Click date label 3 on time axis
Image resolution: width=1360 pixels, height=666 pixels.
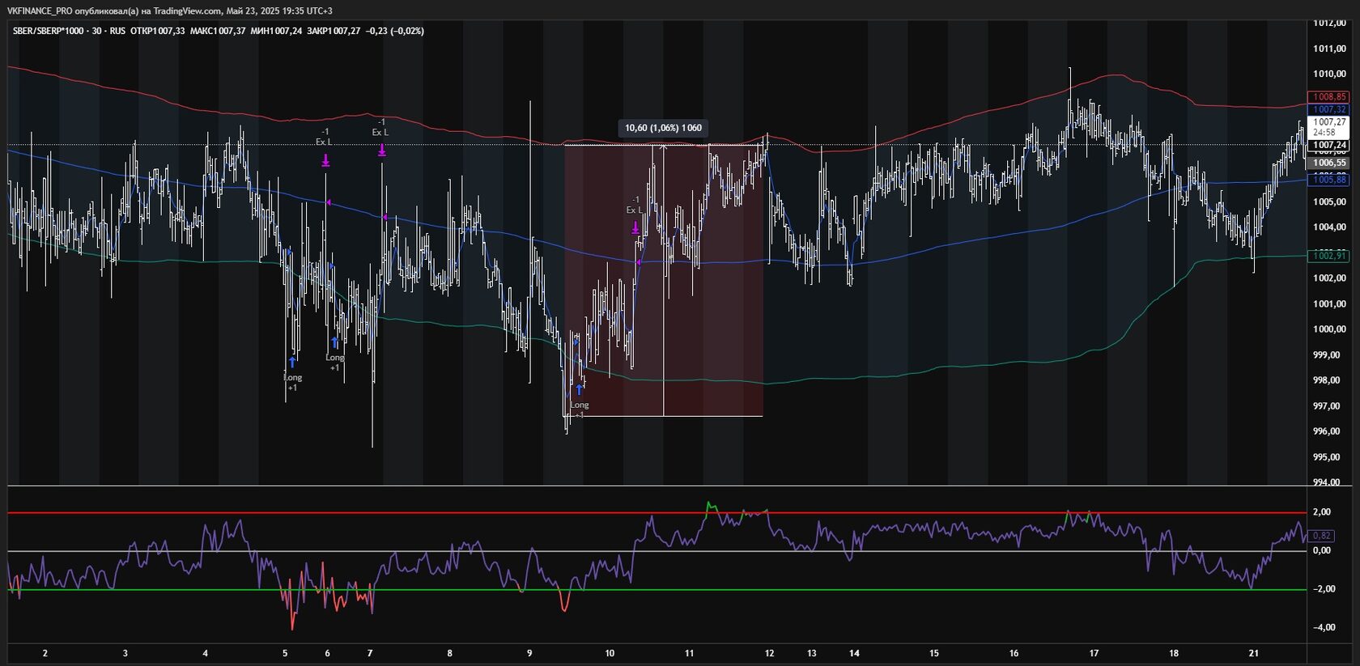tap(125, 653)
